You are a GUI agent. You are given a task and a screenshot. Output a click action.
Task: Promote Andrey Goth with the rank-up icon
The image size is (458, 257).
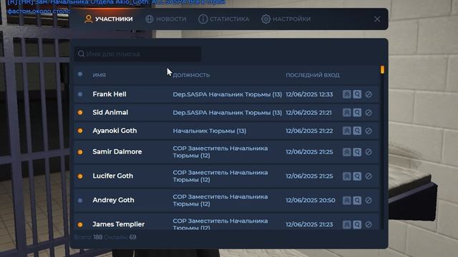(346, 200)
